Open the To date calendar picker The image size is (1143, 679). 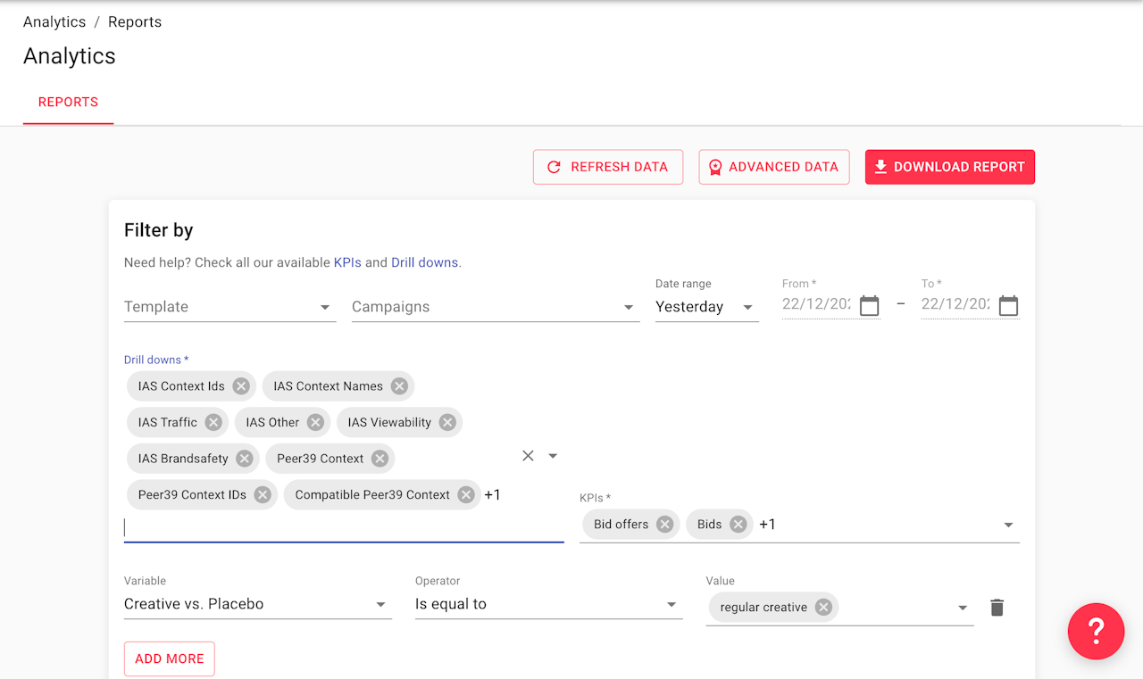1008,306
